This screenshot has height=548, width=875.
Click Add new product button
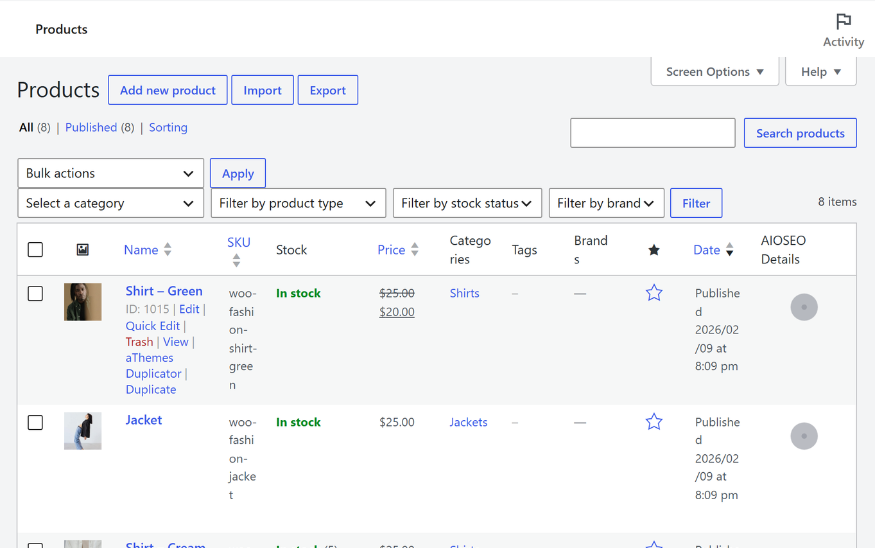[168, 90]
